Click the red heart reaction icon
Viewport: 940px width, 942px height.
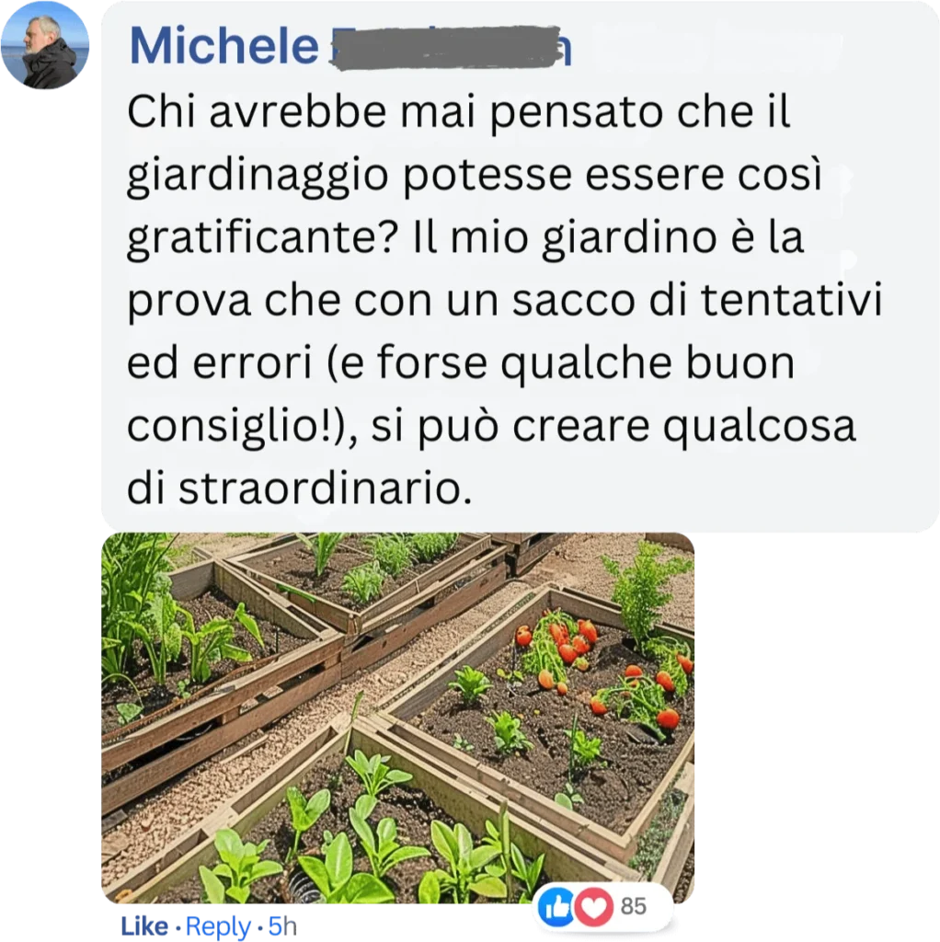593,907
